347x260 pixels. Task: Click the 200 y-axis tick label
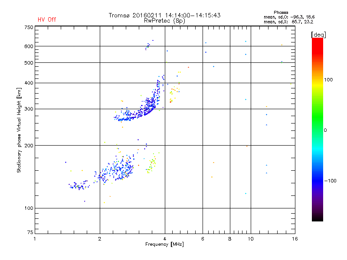click(x=29, y=146)
